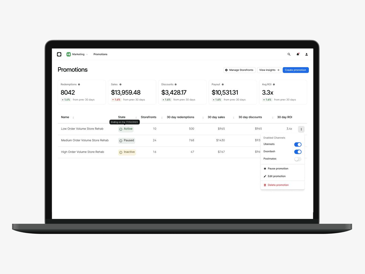The image size is (365, 274).
Task: Click Promotions breadcrumb in header
Action: (100, 54)
